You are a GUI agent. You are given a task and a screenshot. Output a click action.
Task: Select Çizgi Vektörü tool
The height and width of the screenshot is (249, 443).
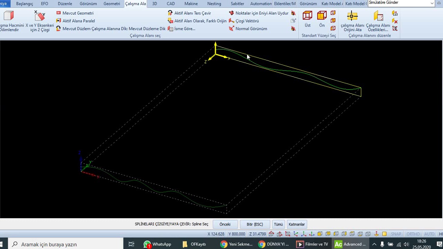tap(244, 21)
